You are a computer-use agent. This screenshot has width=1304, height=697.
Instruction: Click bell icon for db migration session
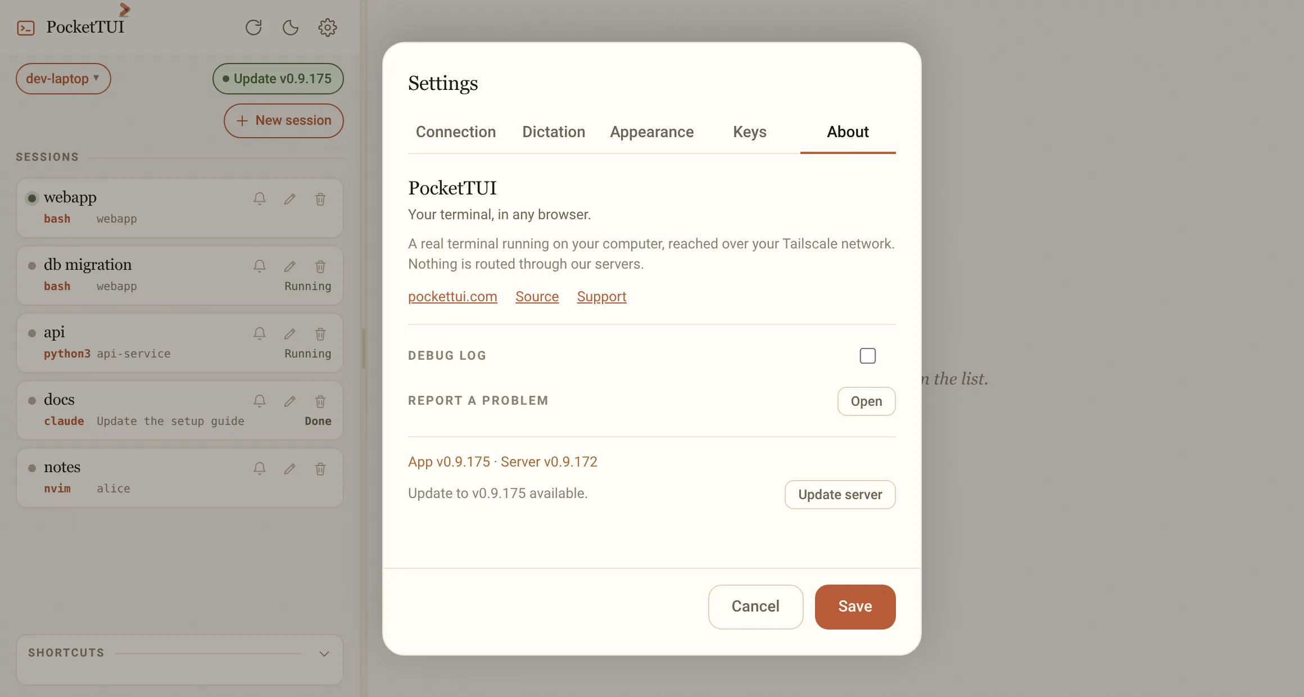coord(259,266)
